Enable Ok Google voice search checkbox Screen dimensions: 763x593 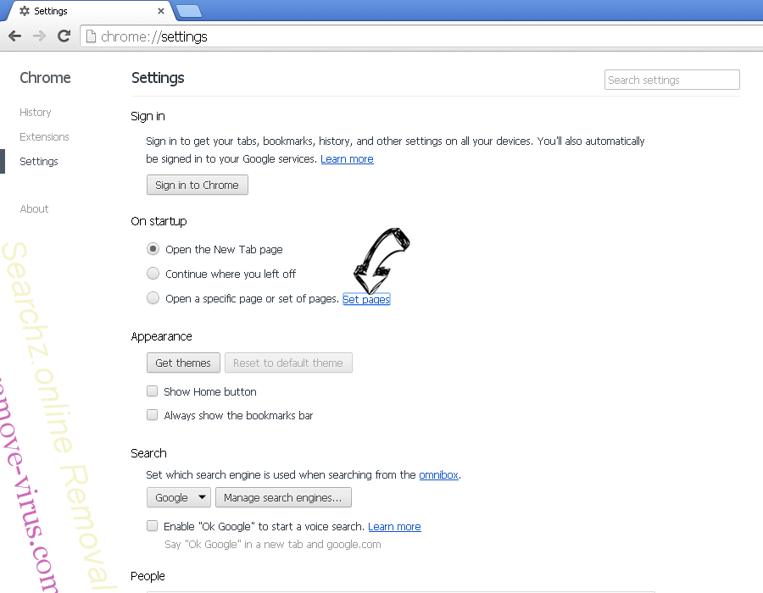click(153, 525)
